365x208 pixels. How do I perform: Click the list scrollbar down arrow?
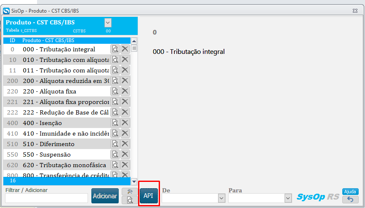[x=134, y=181]
